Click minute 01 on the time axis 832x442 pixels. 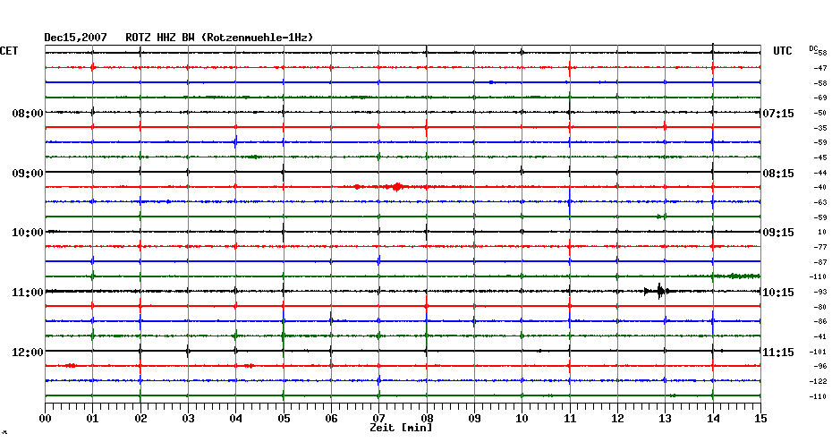(x=93, y=419)
